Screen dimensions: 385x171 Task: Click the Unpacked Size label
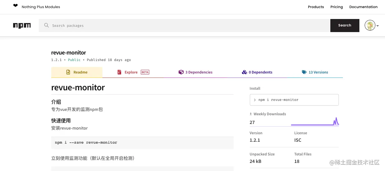(x=262, y=154)
